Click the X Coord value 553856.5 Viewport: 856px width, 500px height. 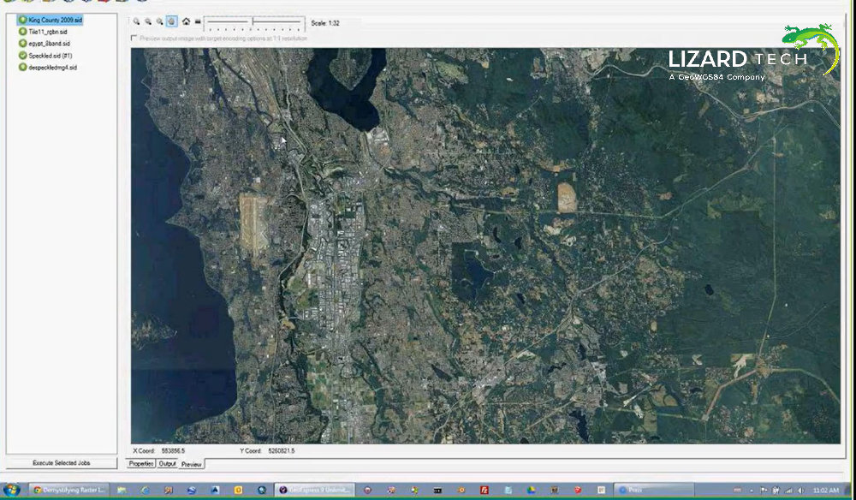173,451
